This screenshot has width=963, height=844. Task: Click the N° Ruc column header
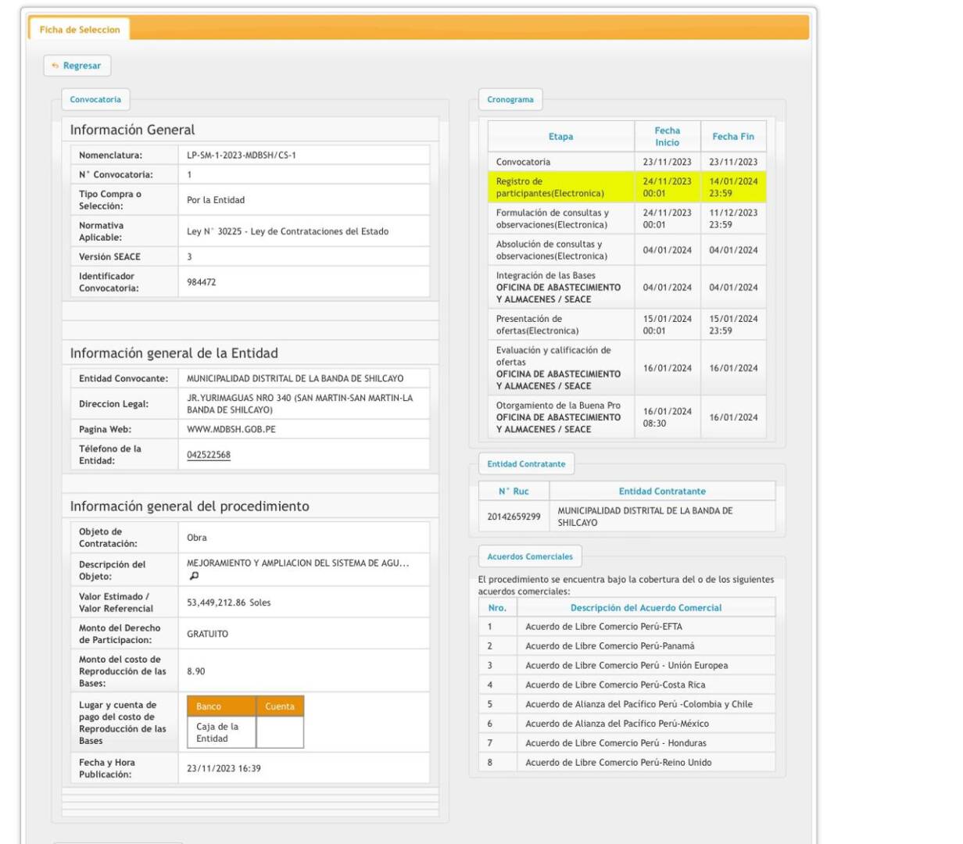(x=514, y=492)
